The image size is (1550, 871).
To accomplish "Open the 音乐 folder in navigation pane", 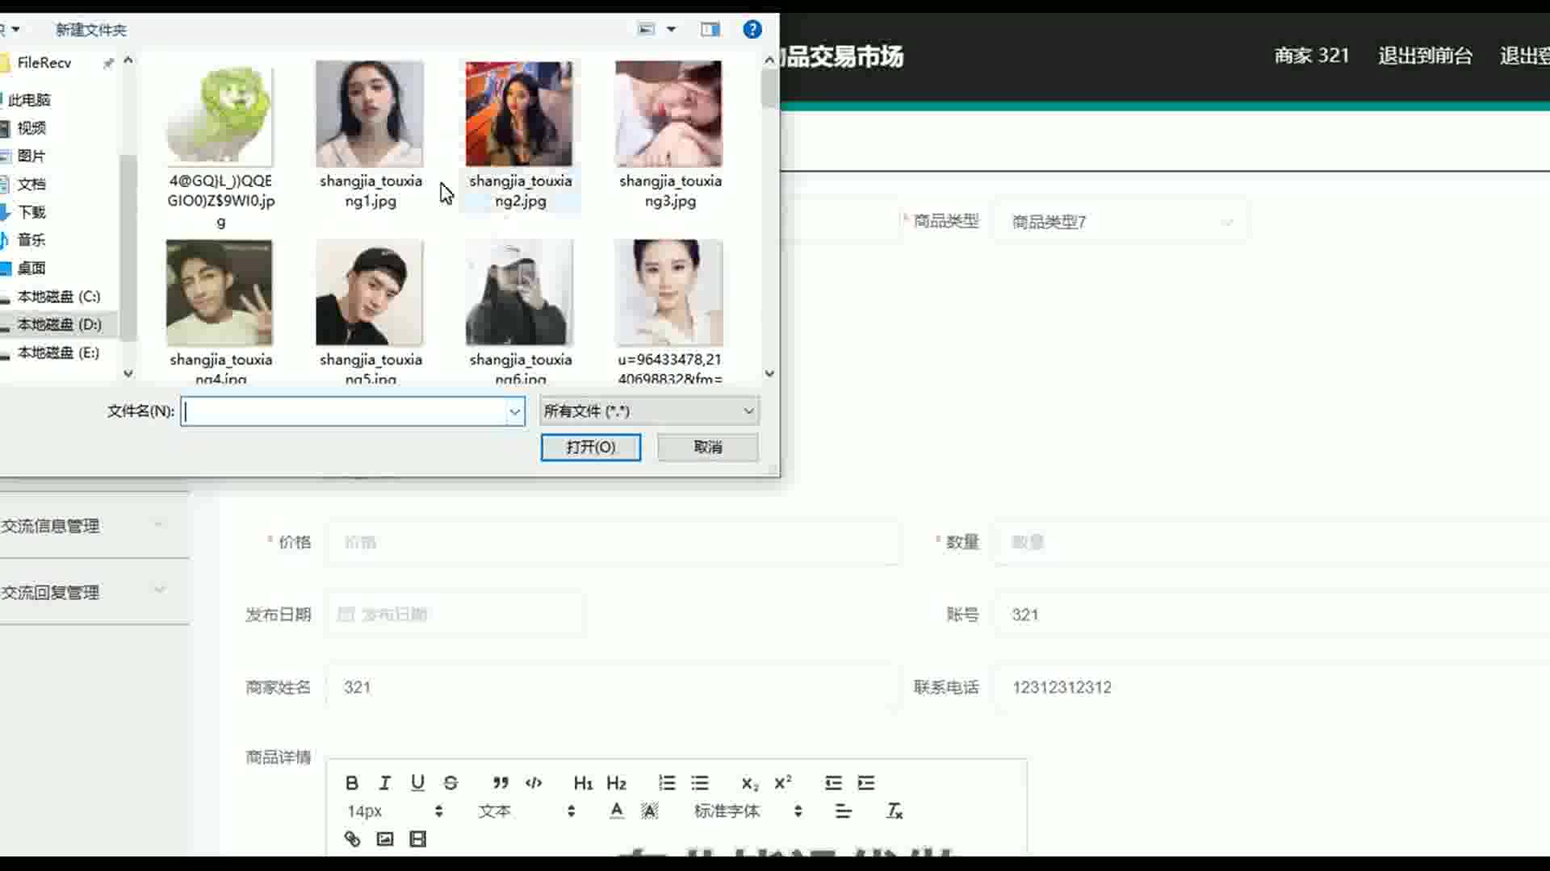I will tap(31, 240).
